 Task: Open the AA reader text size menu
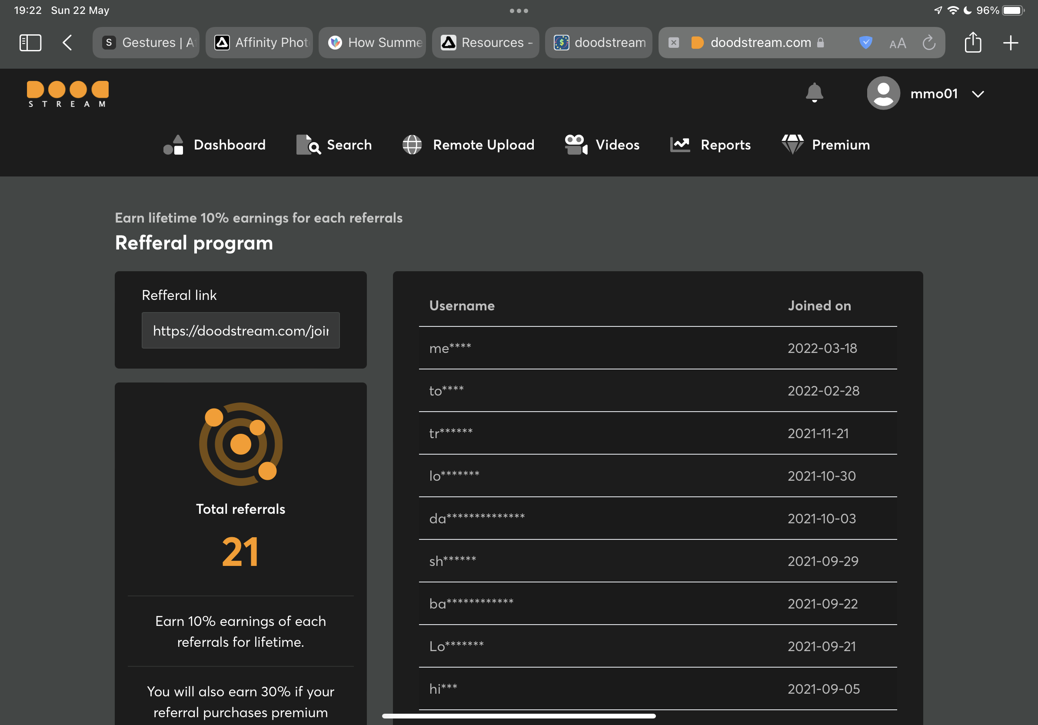pos(898,43)
